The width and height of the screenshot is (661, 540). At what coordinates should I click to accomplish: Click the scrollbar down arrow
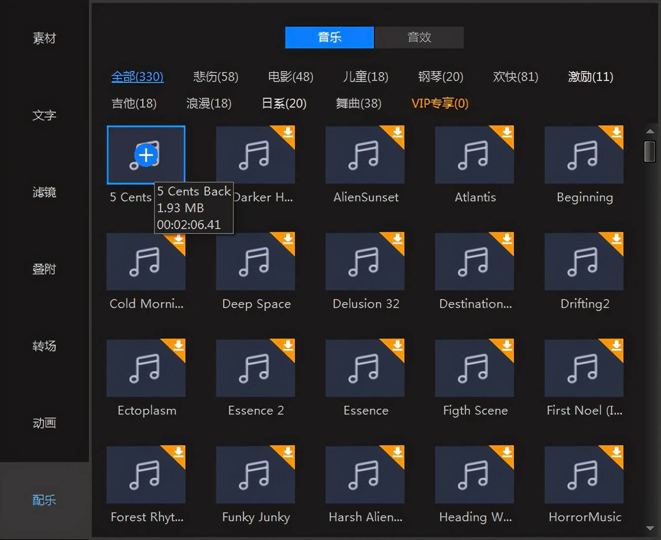[650, 528]
